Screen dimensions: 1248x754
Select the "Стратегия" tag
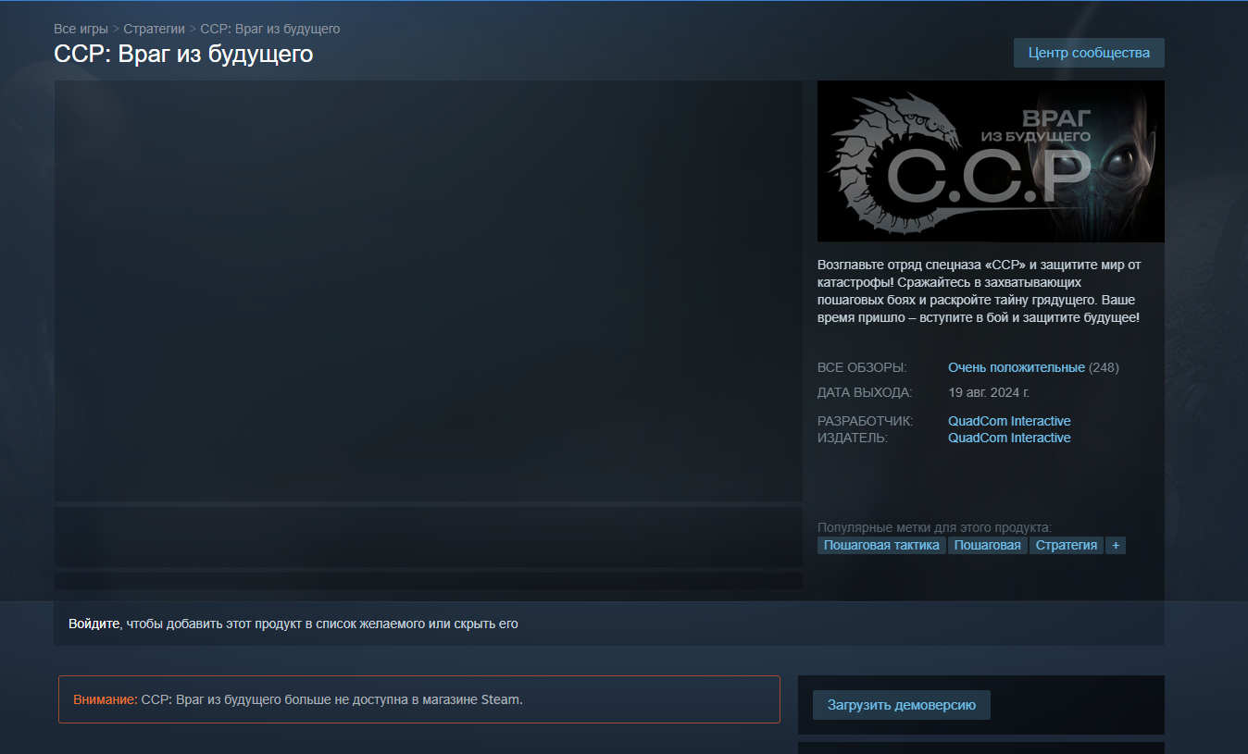(x=1067, y=546)
